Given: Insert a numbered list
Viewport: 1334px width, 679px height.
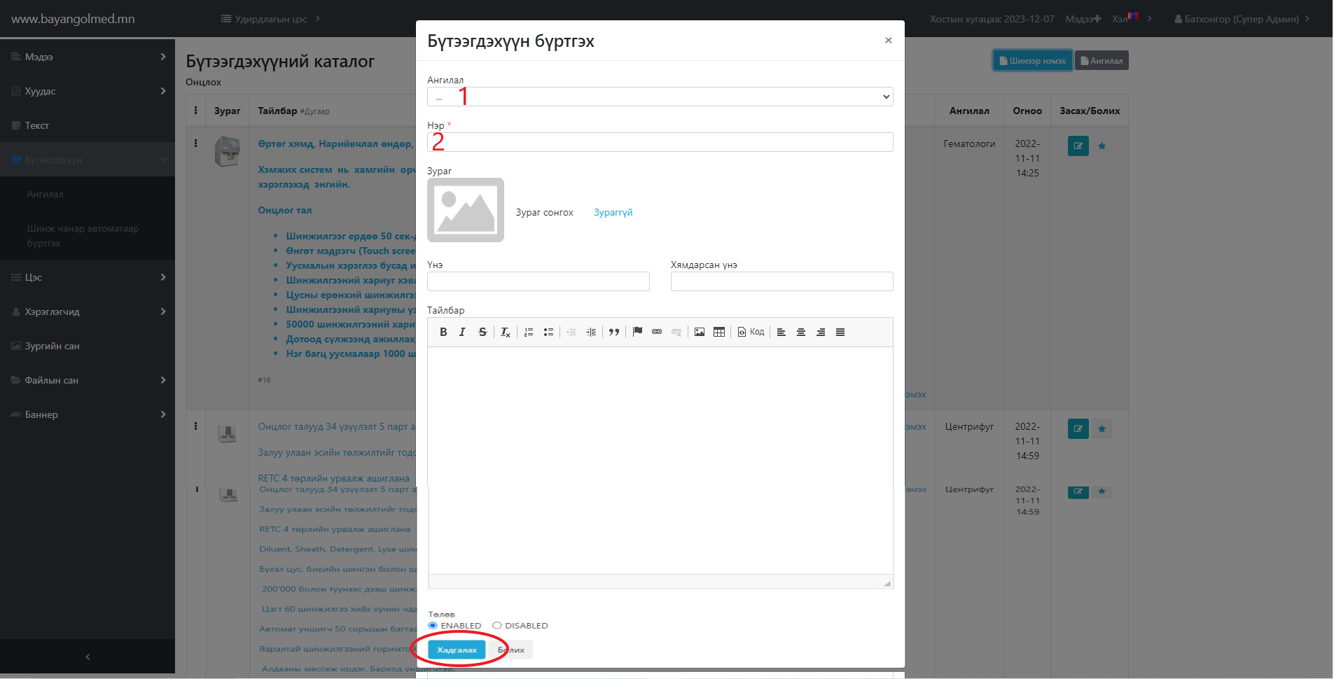Looking at the screenshot, I should click(529, 332).
